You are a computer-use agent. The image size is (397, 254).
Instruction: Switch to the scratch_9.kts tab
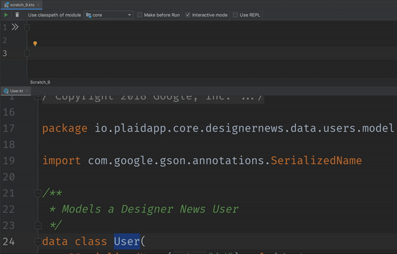(22, 5)
